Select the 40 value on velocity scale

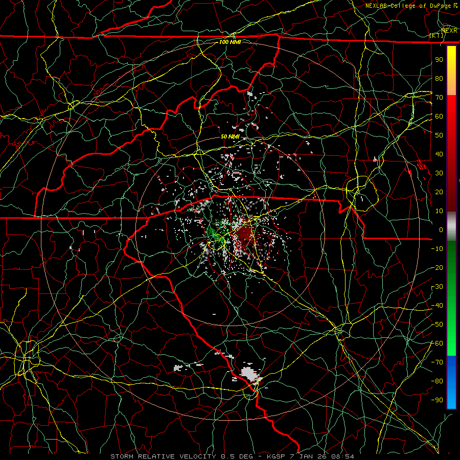point(439,154)
